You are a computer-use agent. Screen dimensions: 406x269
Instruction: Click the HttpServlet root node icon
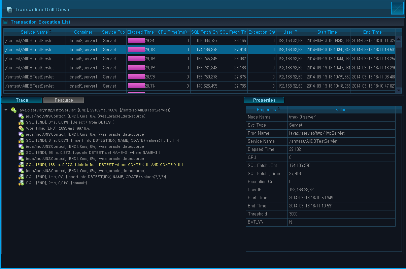click(x=14, y=110)
